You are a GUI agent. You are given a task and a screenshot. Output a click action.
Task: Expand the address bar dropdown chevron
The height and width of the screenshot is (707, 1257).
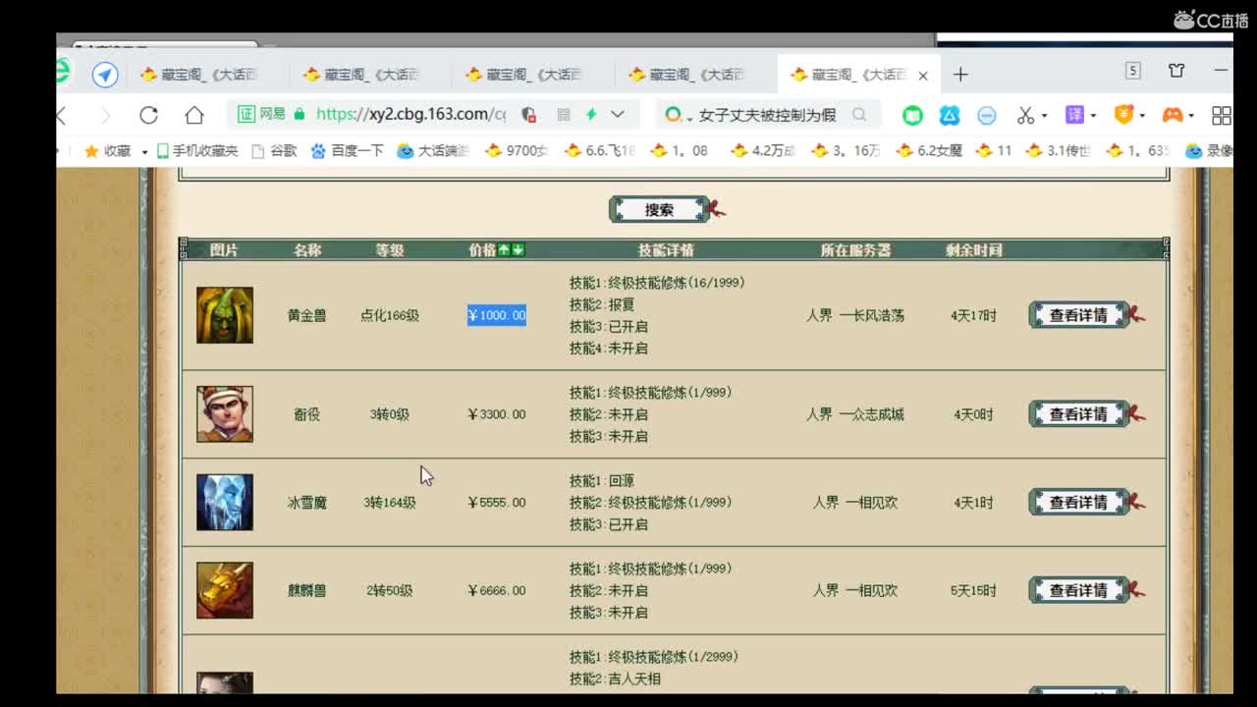point(617,115)
